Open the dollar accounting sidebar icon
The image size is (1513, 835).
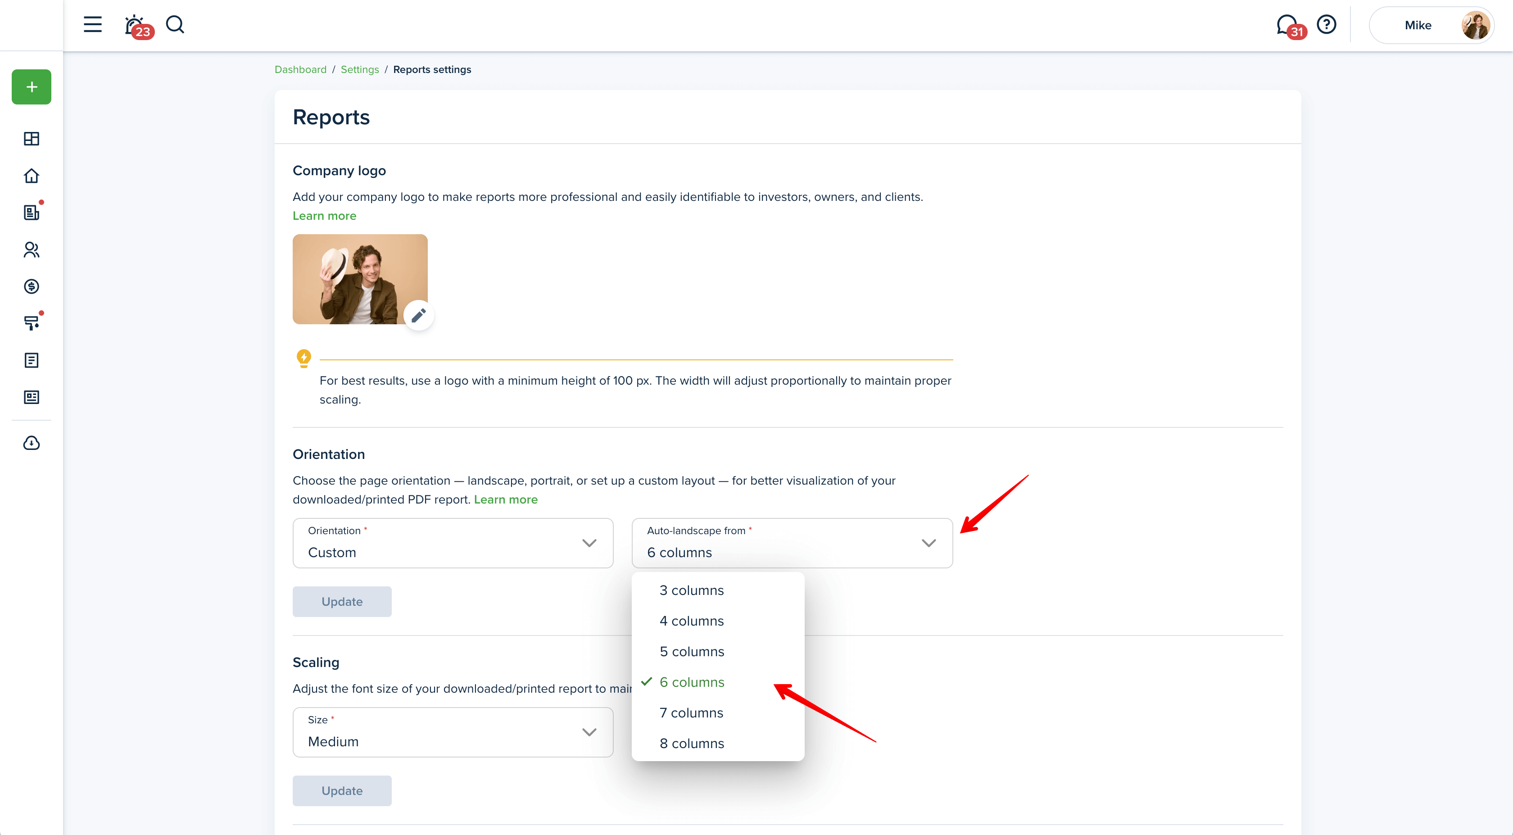click(32, 286)
